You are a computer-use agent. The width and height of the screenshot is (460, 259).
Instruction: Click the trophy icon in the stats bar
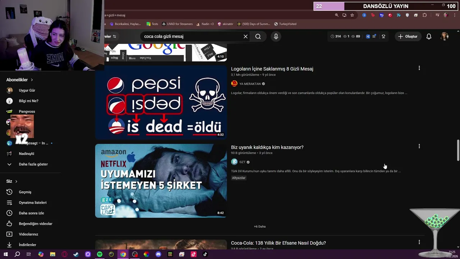pyautogui.click(x=383, y=36)
